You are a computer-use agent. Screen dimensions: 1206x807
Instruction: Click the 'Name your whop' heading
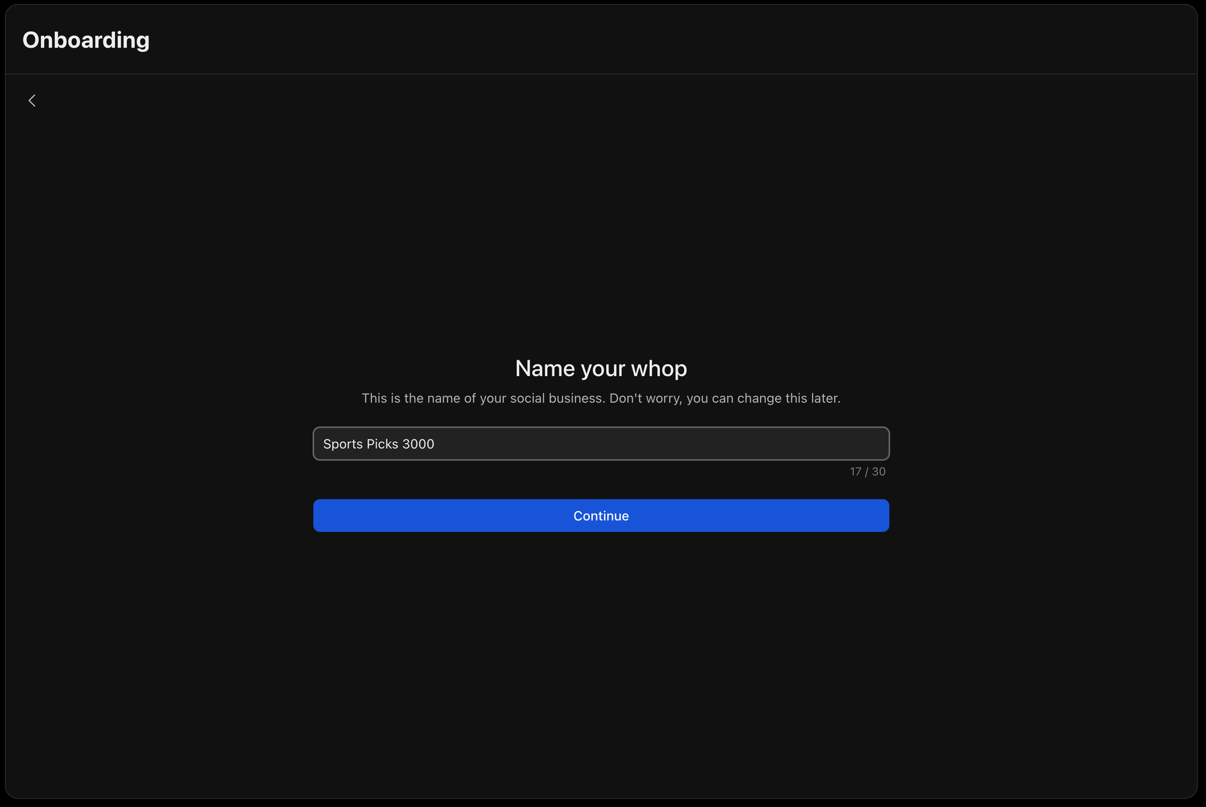[x=601, y=368]
